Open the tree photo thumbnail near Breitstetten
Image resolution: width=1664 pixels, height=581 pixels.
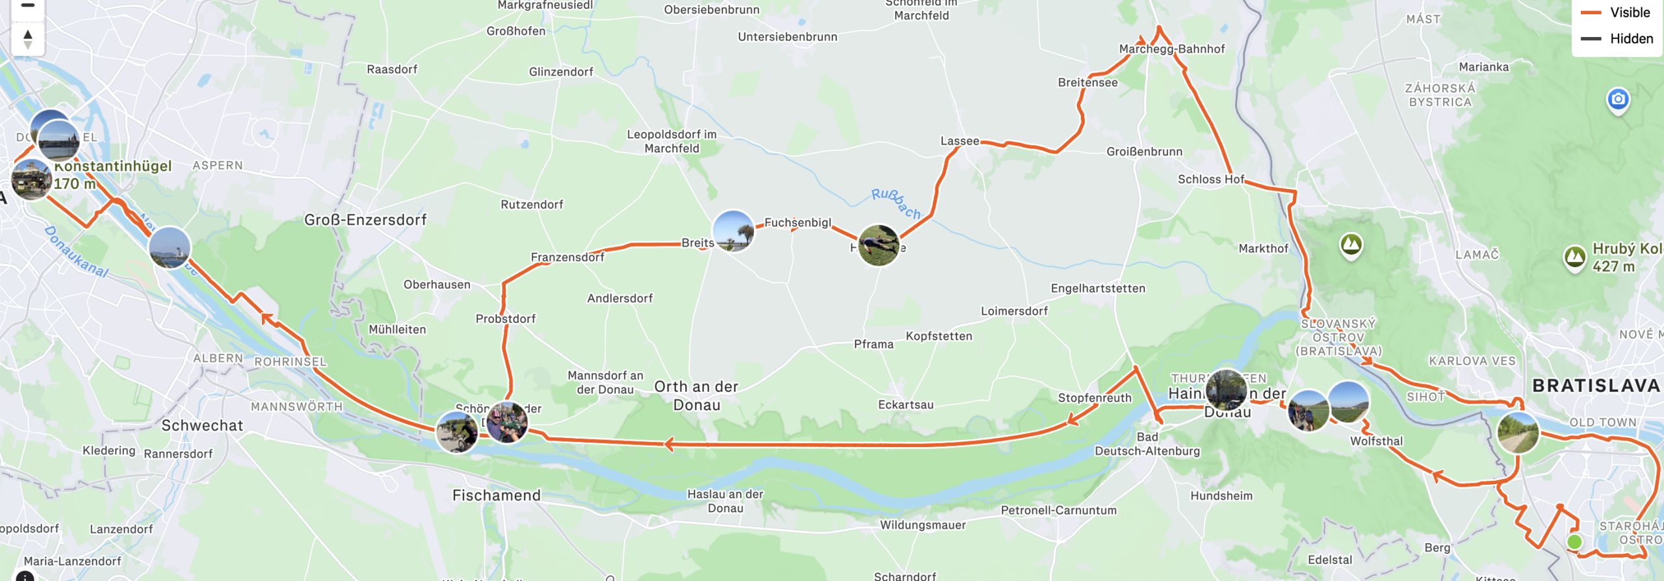point(733,231)
